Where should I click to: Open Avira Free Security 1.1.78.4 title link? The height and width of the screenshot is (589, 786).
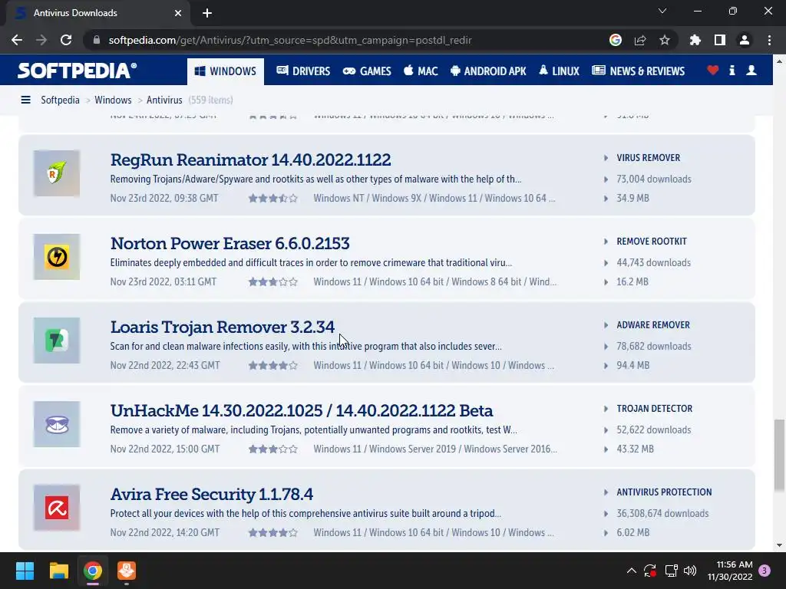(212, 495)
